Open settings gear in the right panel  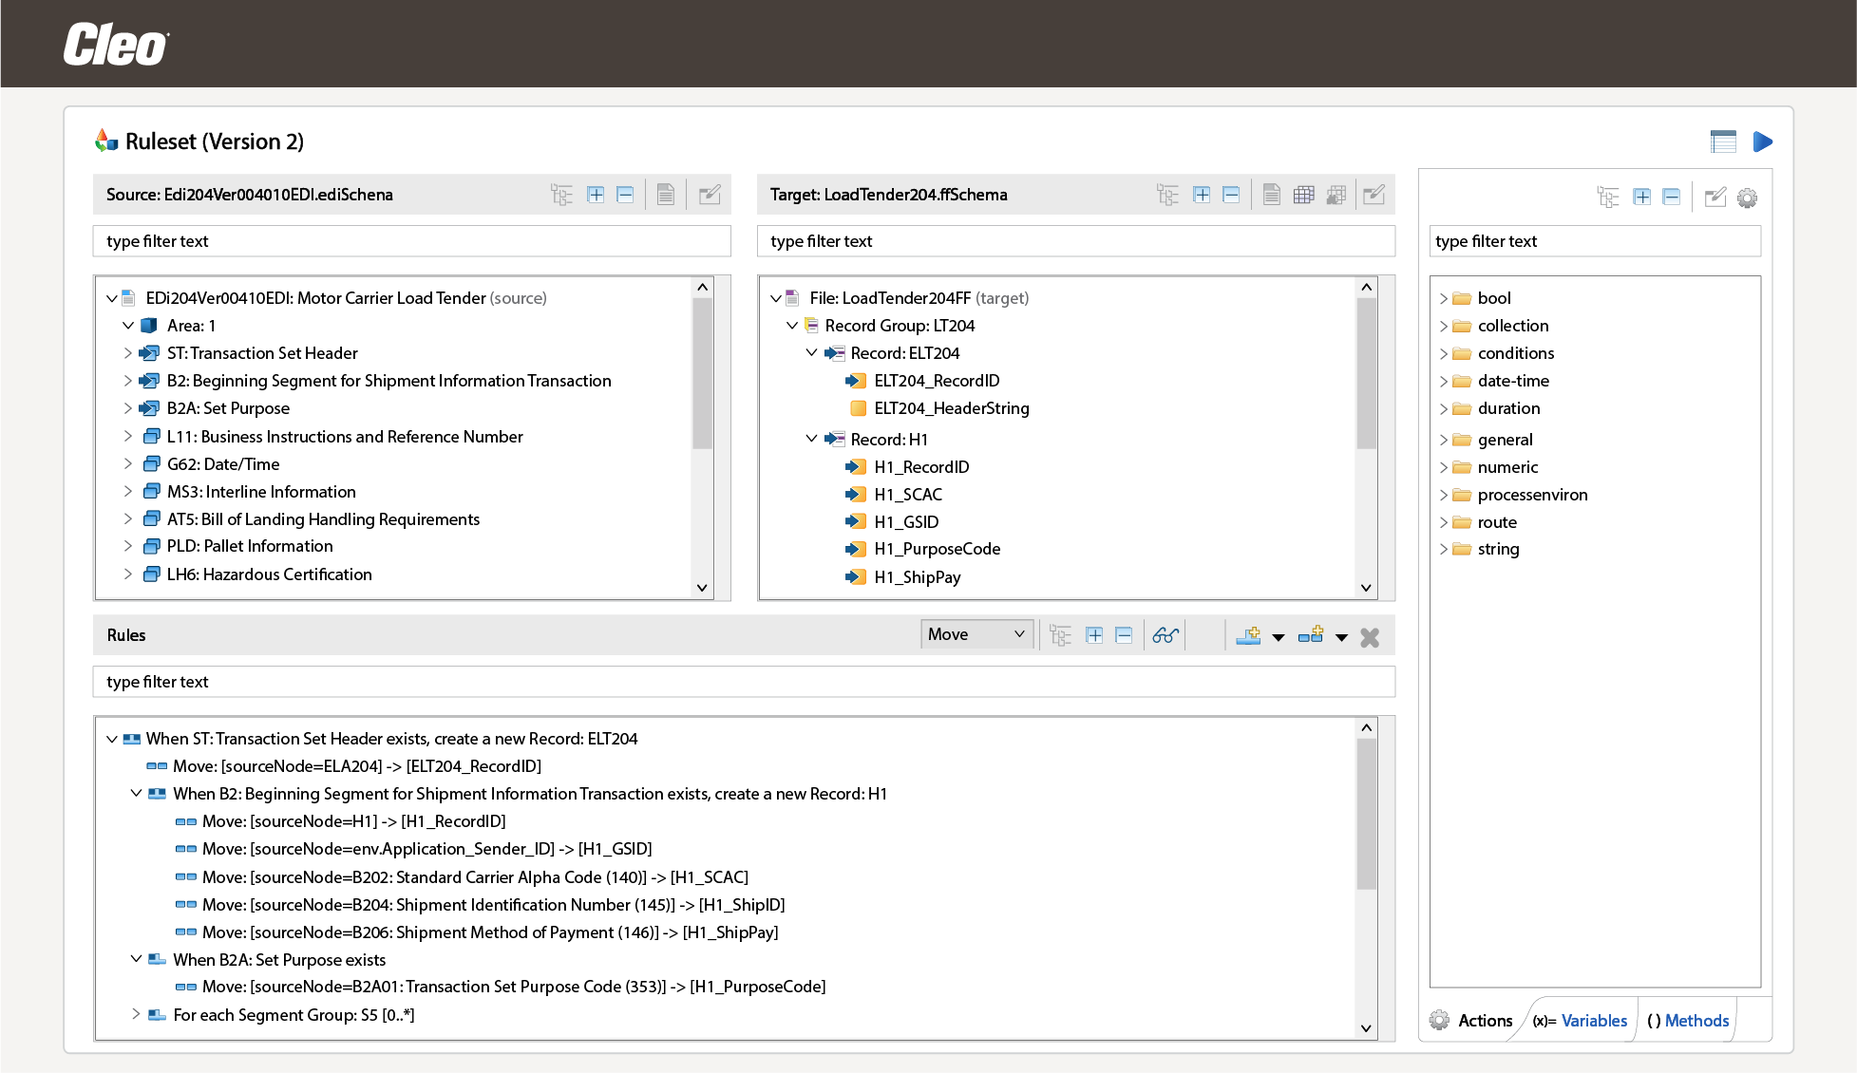[1747, 197]
